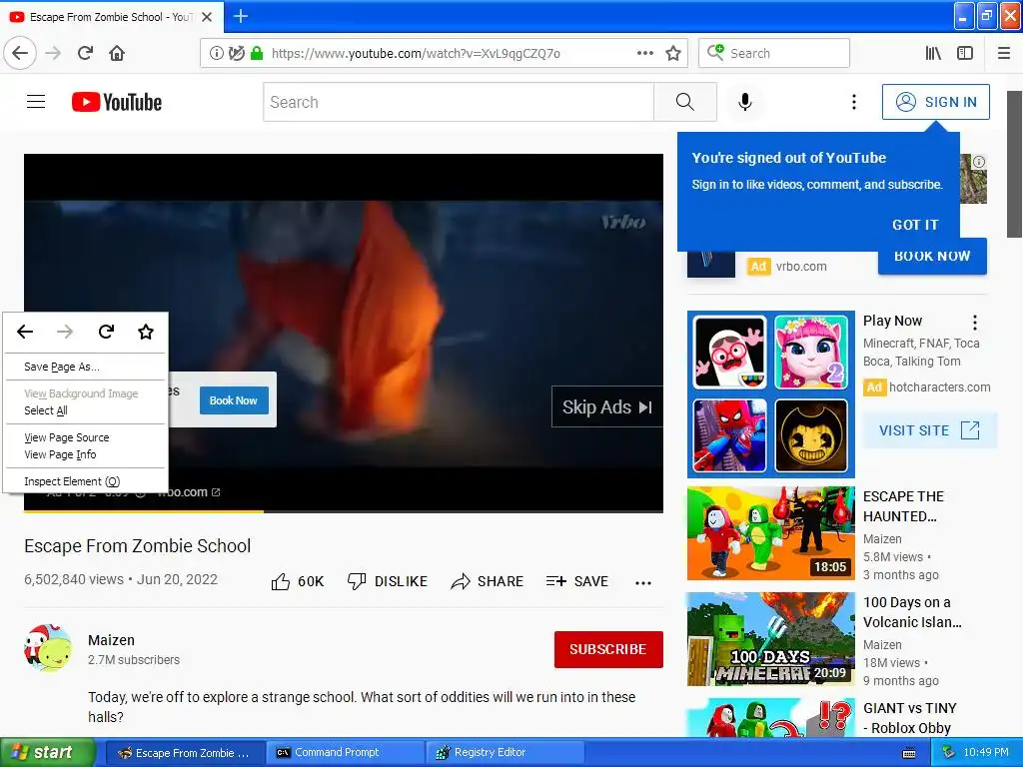Open options menu for the Play Now ad
The width and height of the screenshot is (1023, 767).
(x=975, y=323)
